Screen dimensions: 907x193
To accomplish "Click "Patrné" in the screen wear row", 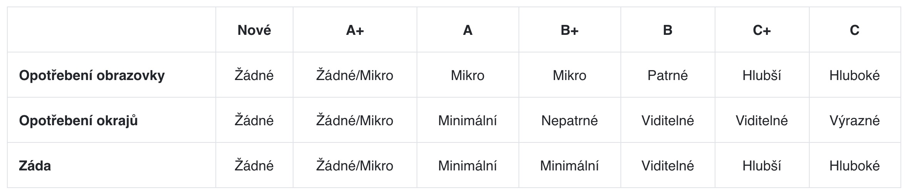I will pyautogui.click(x=667, y=75).
